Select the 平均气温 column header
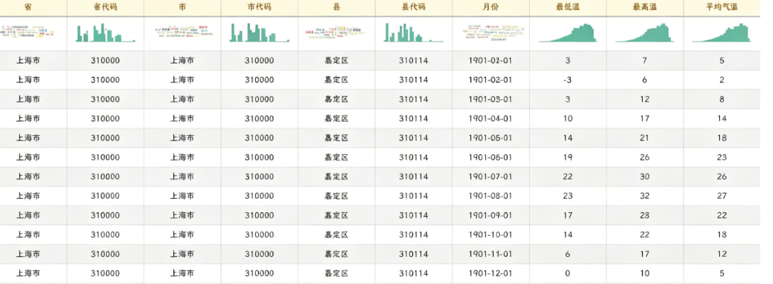The height and width of the screenshot is (284, 773). pos(722,8)
